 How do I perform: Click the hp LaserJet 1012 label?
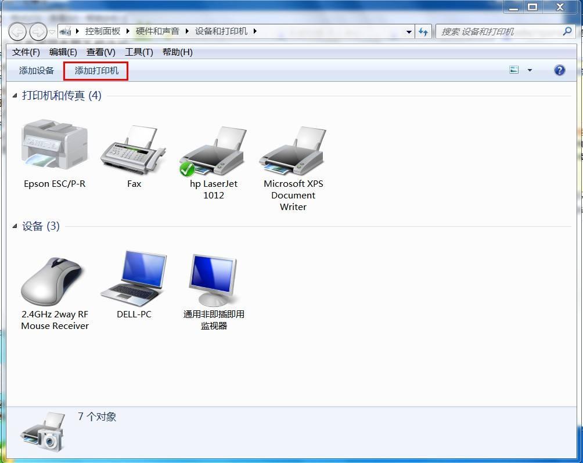click(214, 190)
